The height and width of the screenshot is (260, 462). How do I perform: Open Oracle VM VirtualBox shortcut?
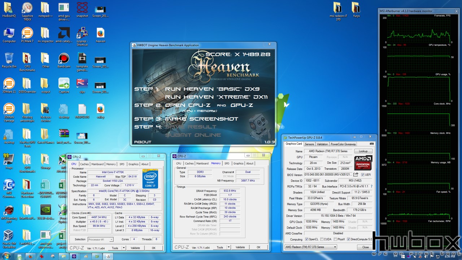click(x=9, y=239)
